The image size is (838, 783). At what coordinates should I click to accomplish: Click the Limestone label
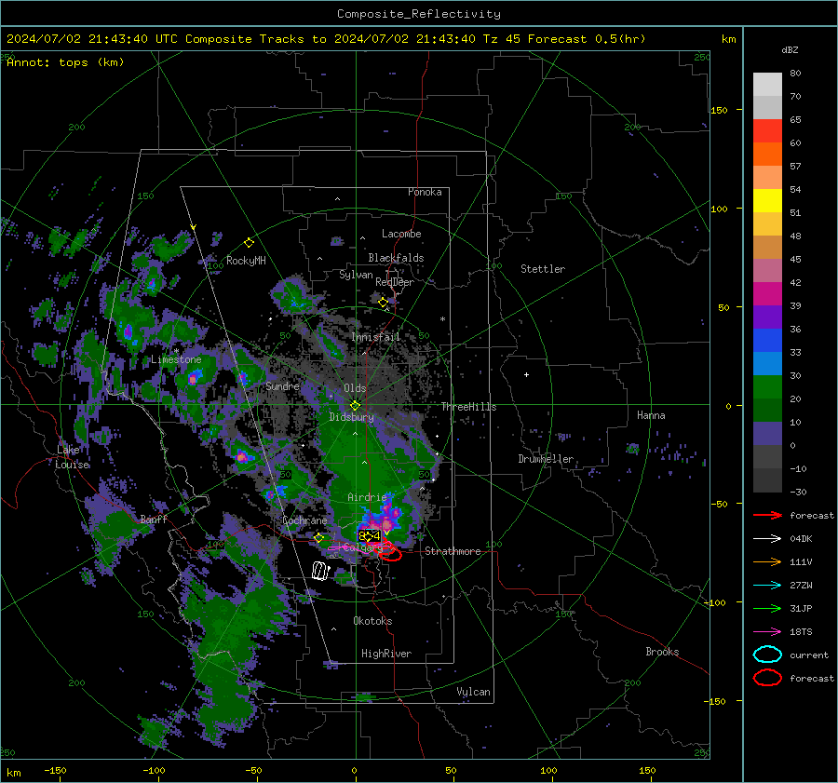[x=176, y=359]
